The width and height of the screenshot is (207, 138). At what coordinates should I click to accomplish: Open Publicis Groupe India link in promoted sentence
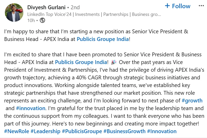coord(81,62)
